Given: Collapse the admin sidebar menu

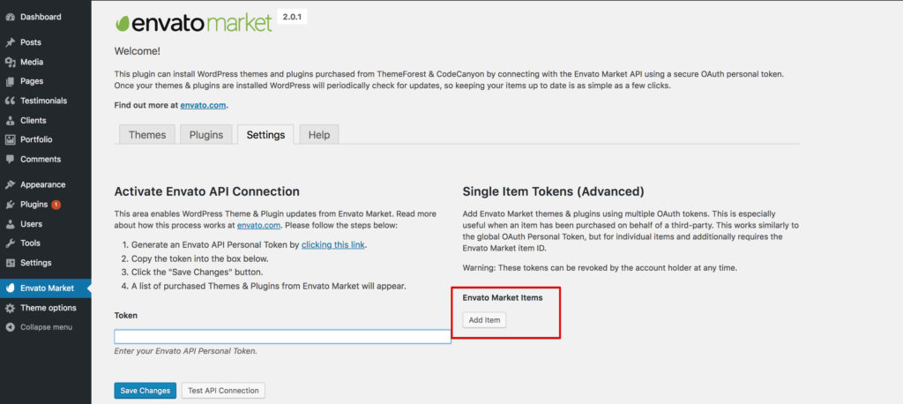Looking at the screenshot, I should 39,327.
